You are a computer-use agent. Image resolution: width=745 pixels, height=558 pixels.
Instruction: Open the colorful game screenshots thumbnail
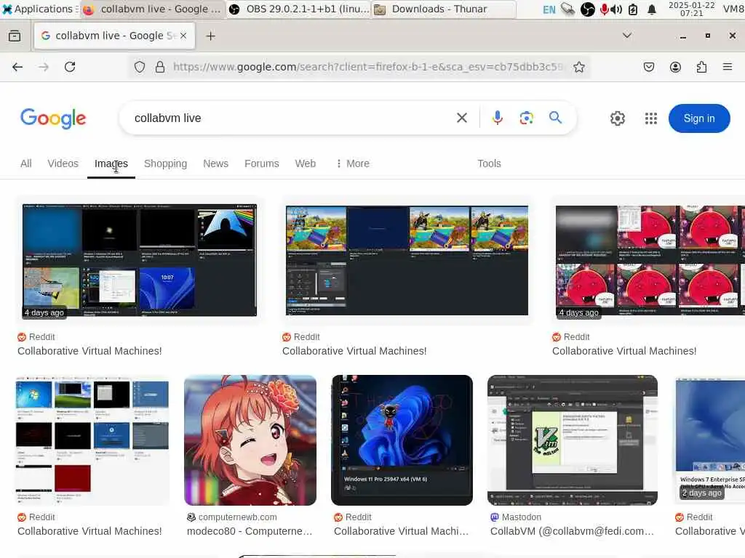(407, 260)
